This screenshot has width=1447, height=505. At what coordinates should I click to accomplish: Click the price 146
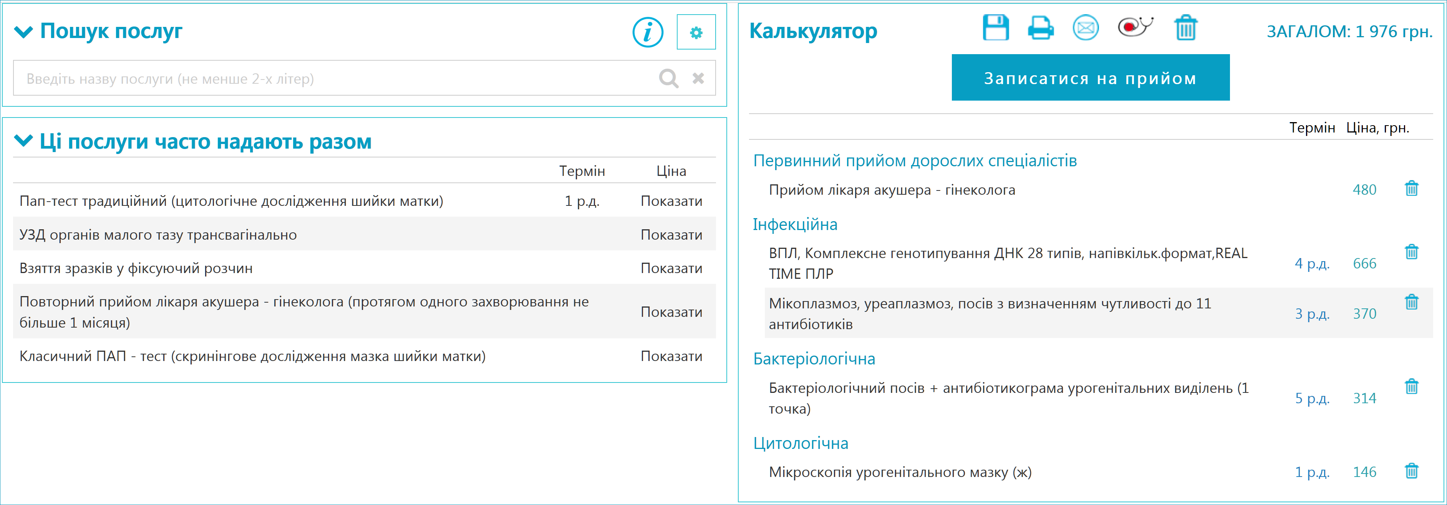[1364, 472]
